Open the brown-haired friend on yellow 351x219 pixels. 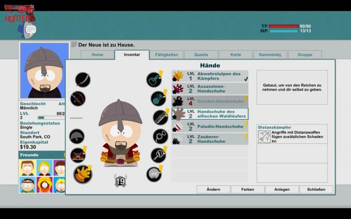point(27,168)
